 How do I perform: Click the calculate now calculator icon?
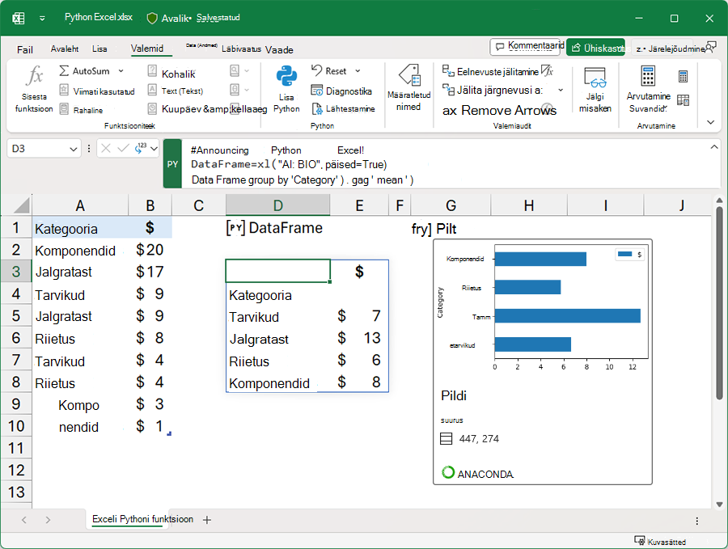(683, 76)
